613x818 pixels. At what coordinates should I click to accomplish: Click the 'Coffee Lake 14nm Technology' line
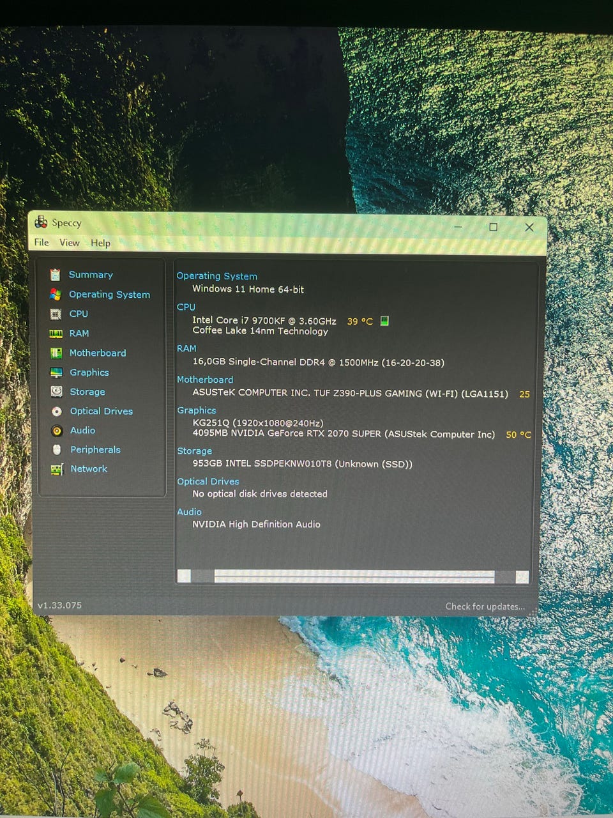(260, 331)
